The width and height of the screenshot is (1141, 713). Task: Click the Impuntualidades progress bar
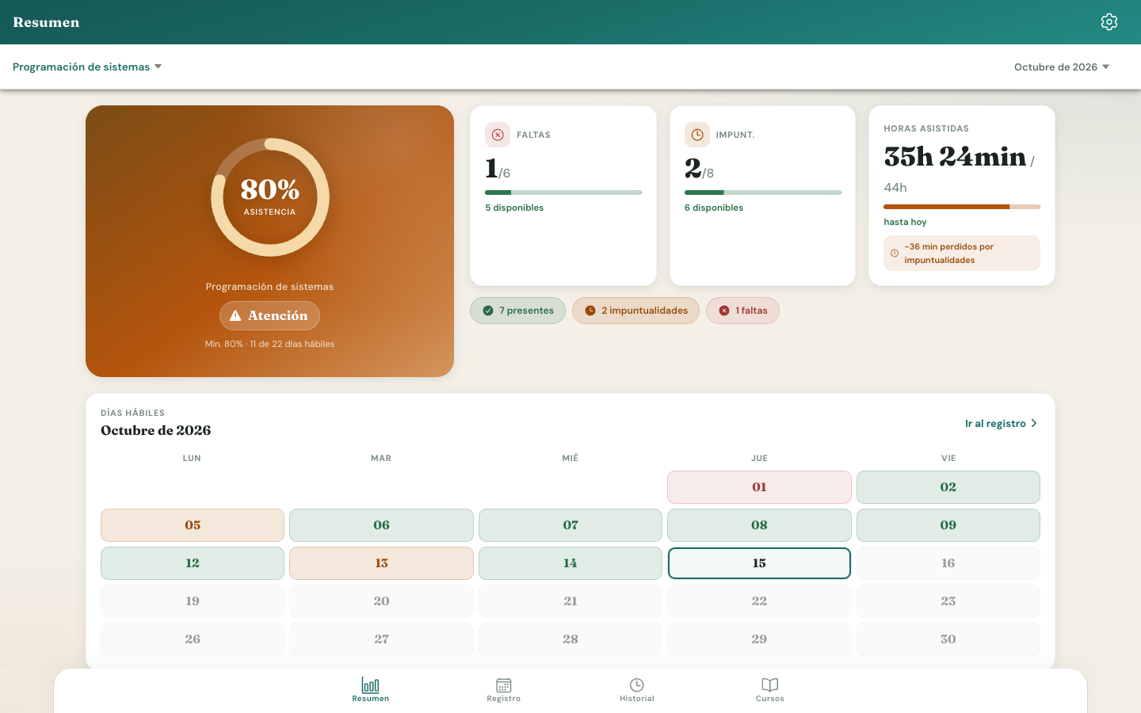[x=763, y=193]
